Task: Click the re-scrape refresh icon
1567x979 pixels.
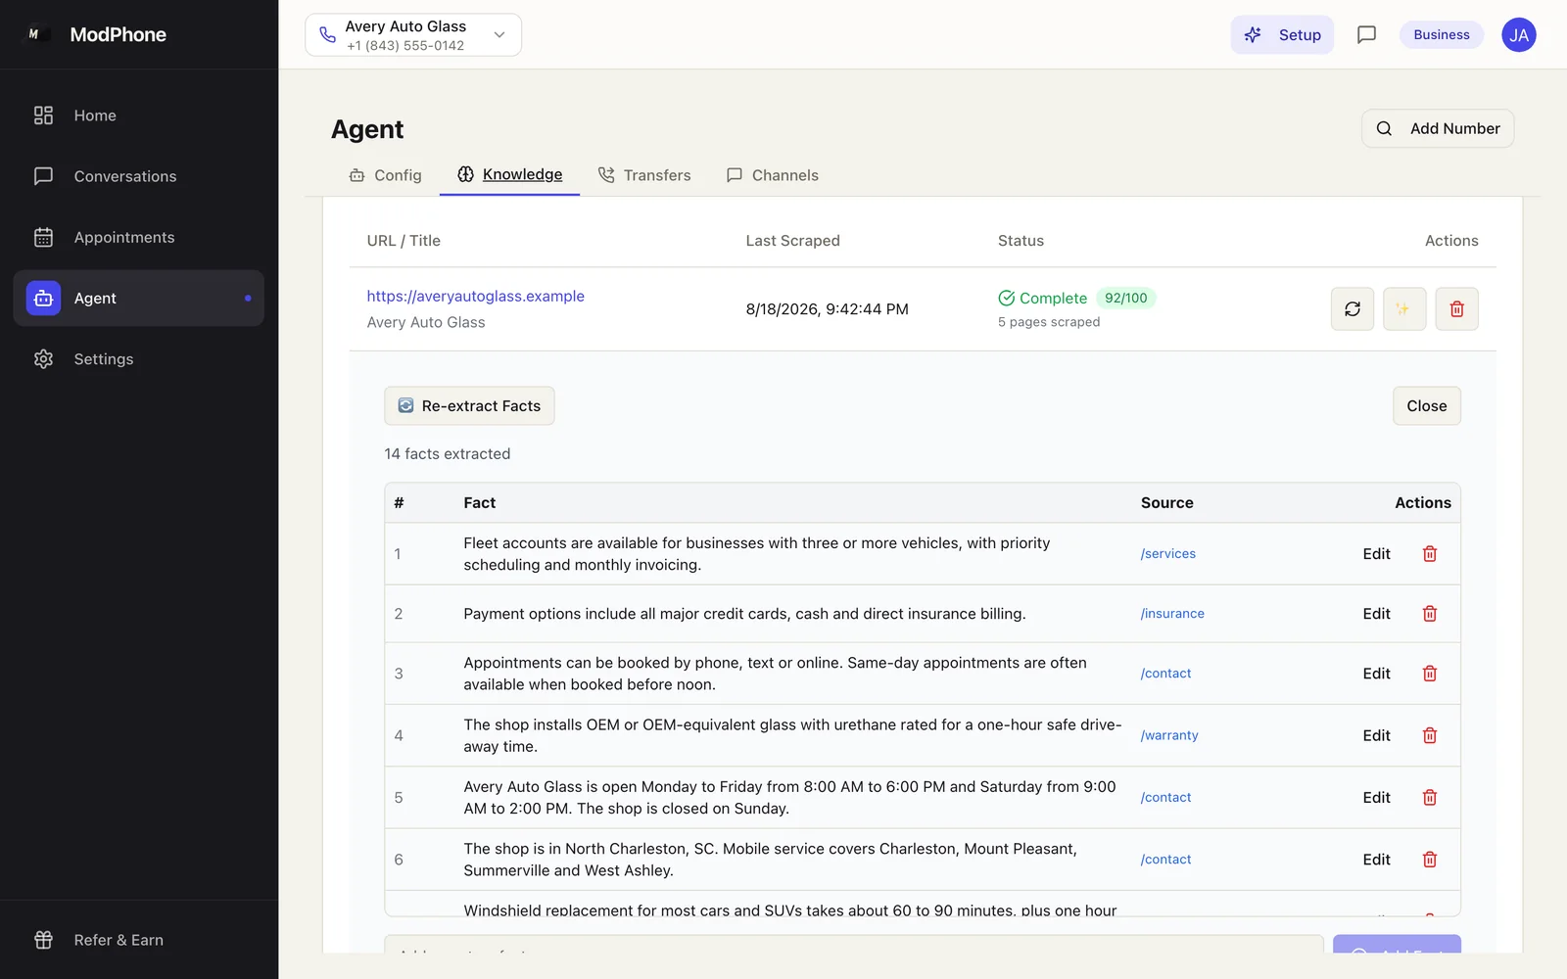Action: click(x=1353, y=309)
